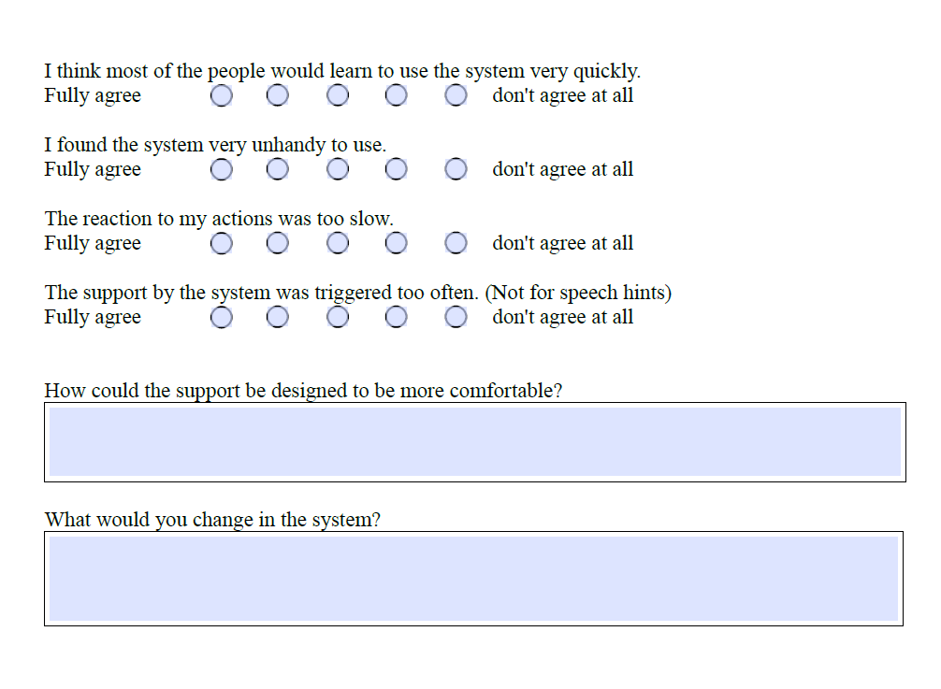Screen dimensions: 941x689
Task: Pick third radio for support triggered too often
Action: click(x=338, y=317)
